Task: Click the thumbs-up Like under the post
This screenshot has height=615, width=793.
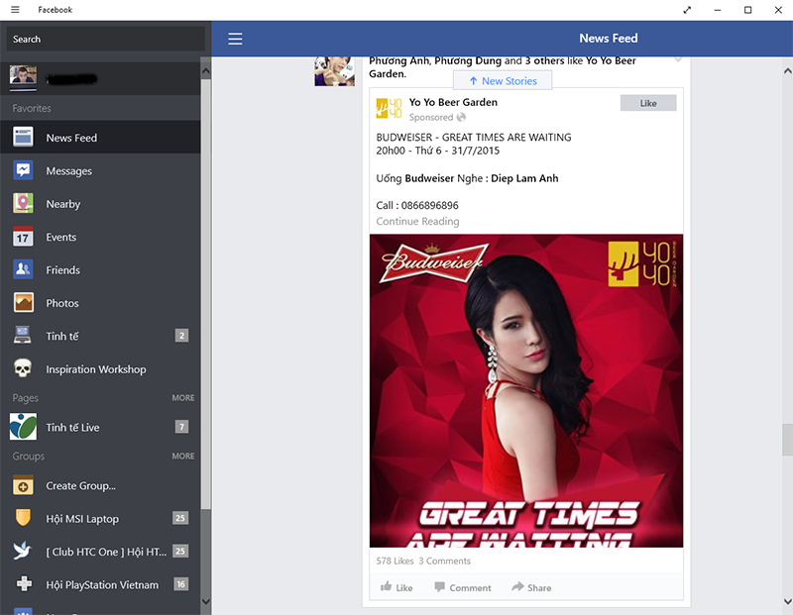Action: point(396,587)
